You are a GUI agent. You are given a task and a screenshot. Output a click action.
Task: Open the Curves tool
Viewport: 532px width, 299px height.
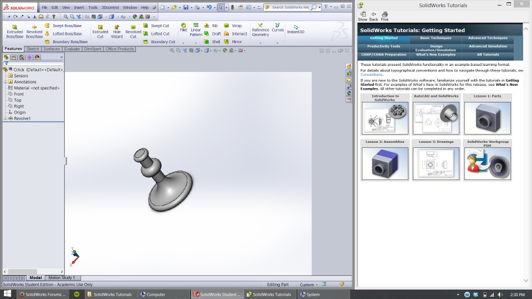point(278,28)
